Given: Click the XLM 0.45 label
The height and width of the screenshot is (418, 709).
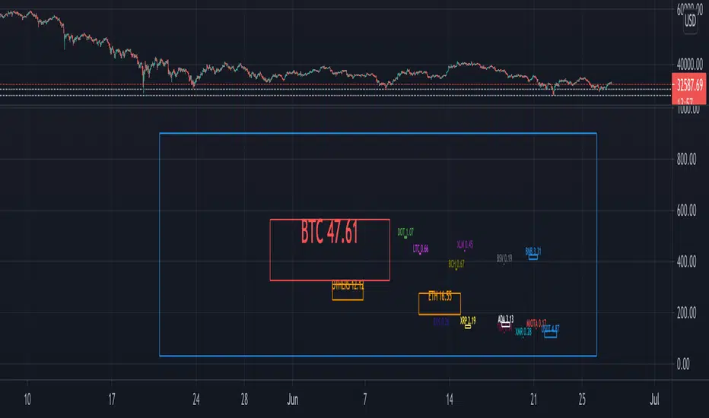Looking at the screenshot, I should tap(465, 245).
